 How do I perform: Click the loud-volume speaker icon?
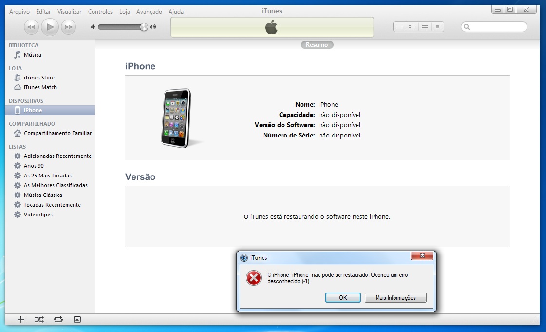pos(152,27)
